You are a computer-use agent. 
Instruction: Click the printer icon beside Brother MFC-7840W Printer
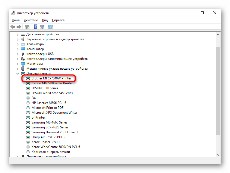(28, 78)
